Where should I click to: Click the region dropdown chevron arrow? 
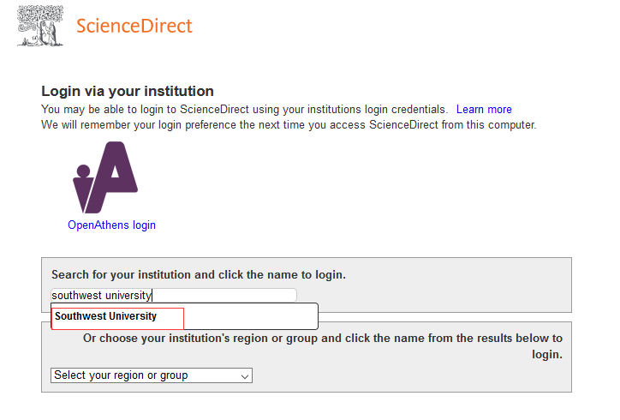click(x=245, y=376)
